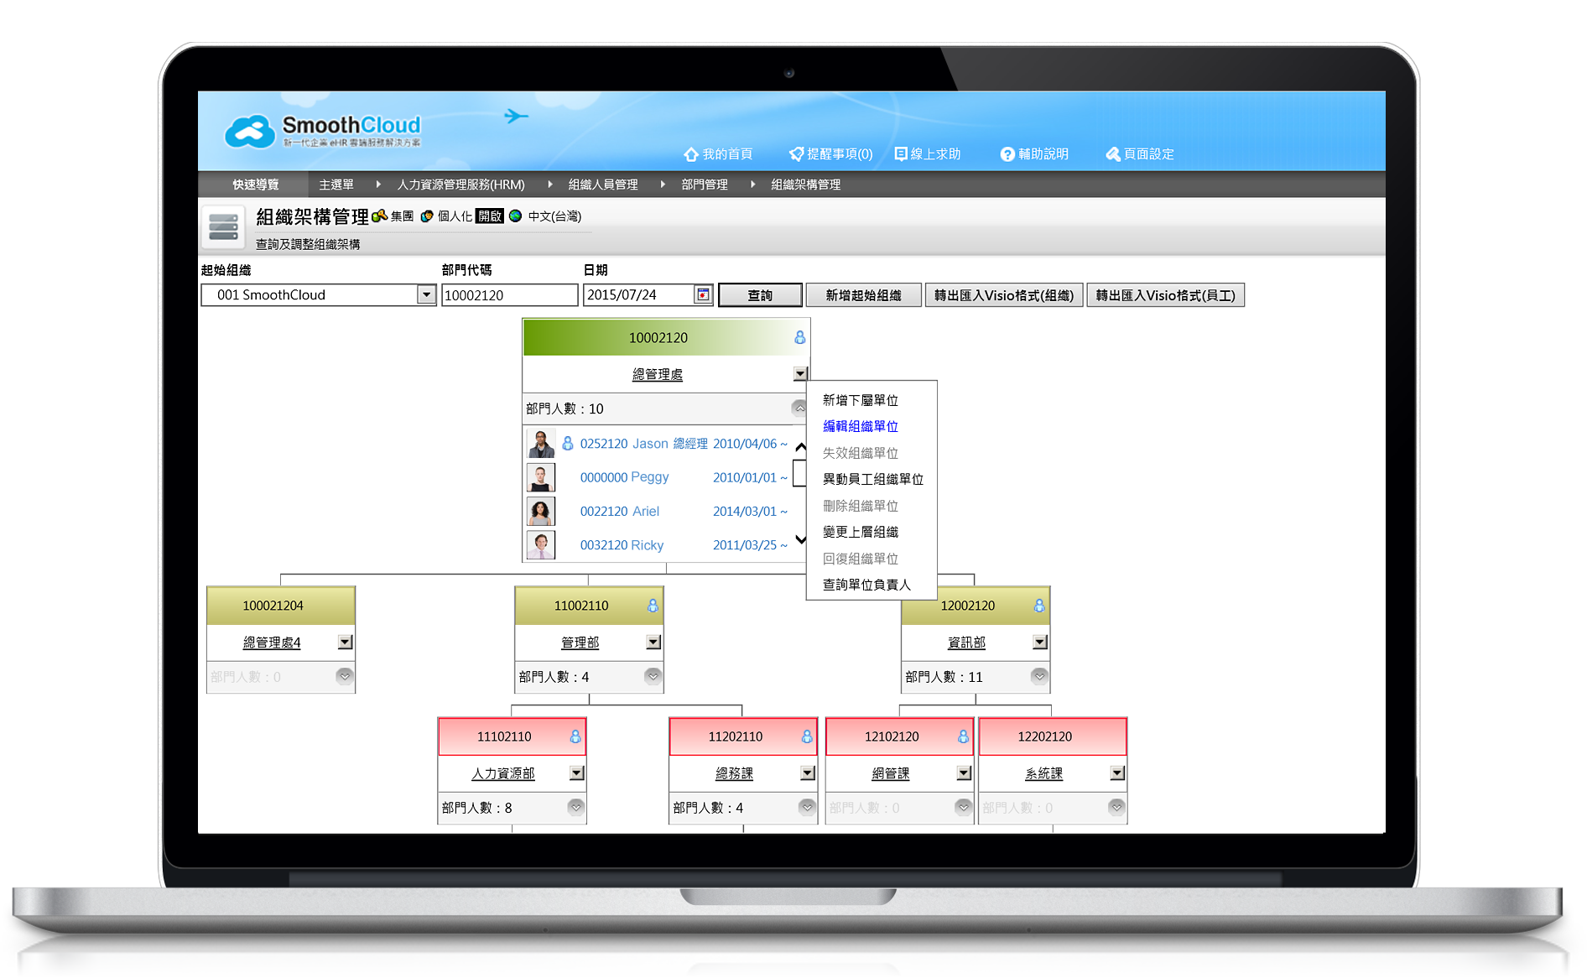Click employee 0032120 Ricky row
This screenshot has width=1587, height=978.
[658, 544]
